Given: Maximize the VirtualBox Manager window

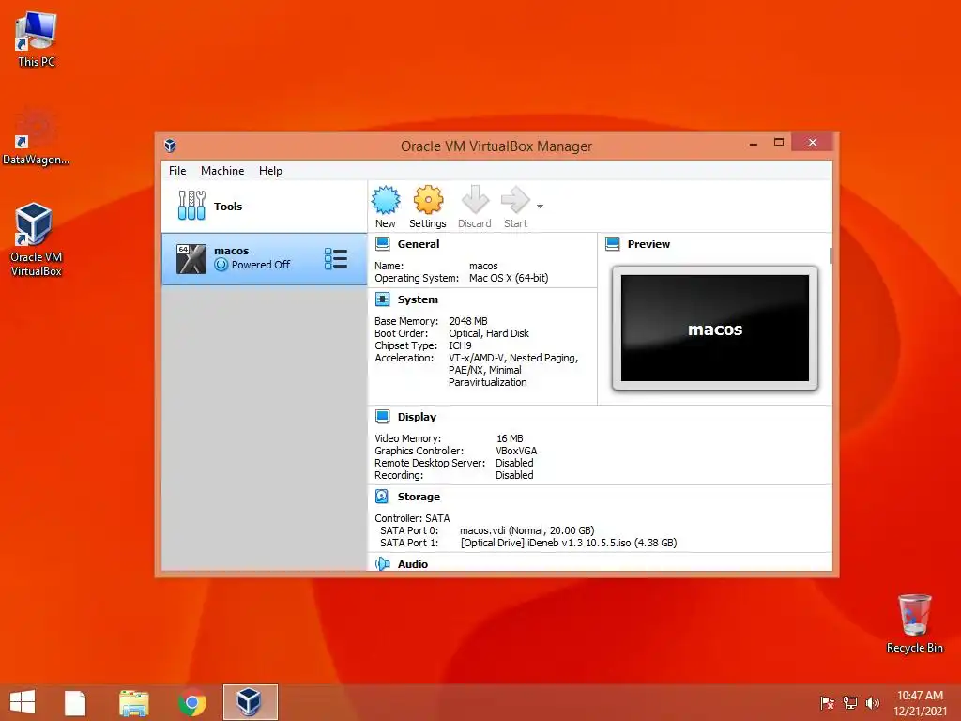Looking at the screenshot, I should point(778,143).
